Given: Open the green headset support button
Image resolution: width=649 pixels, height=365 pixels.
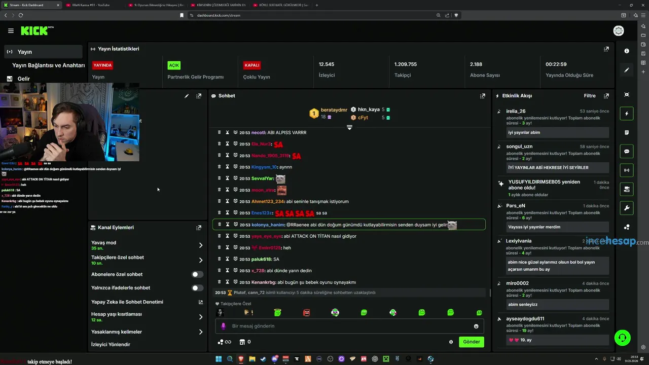Looking at the screenshot, I should [622, 338].
